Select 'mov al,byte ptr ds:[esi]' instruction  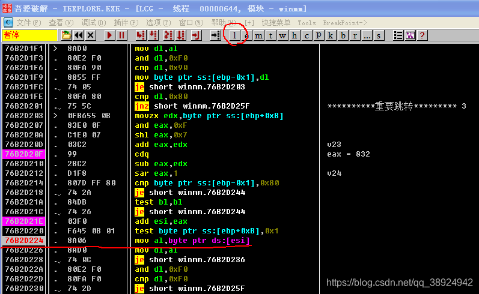(192, 241)
